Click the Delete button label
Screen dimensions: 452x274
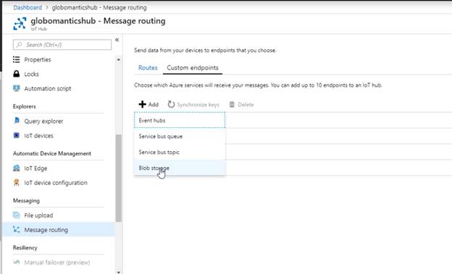pos(246,105)
